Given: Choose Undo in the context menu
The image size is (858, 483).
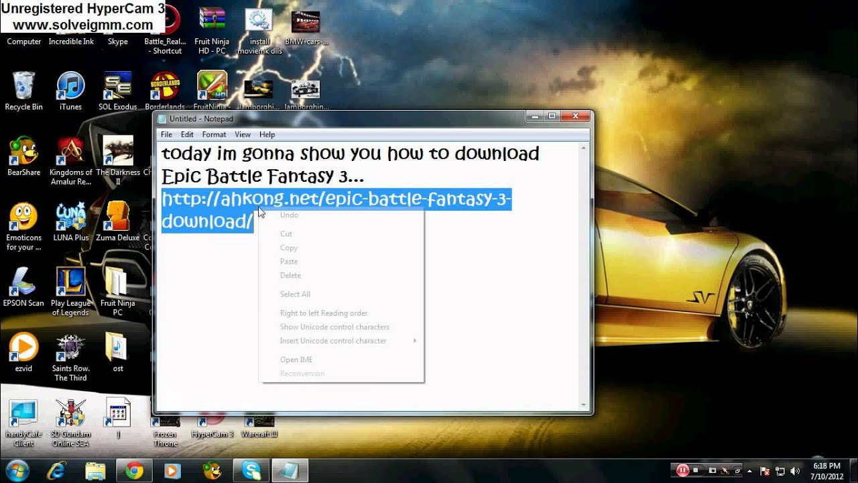Looking at the screenshot, I should coord(341,215).
